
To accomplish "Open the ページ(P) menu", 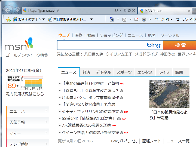I will click(x=163, y=19).
